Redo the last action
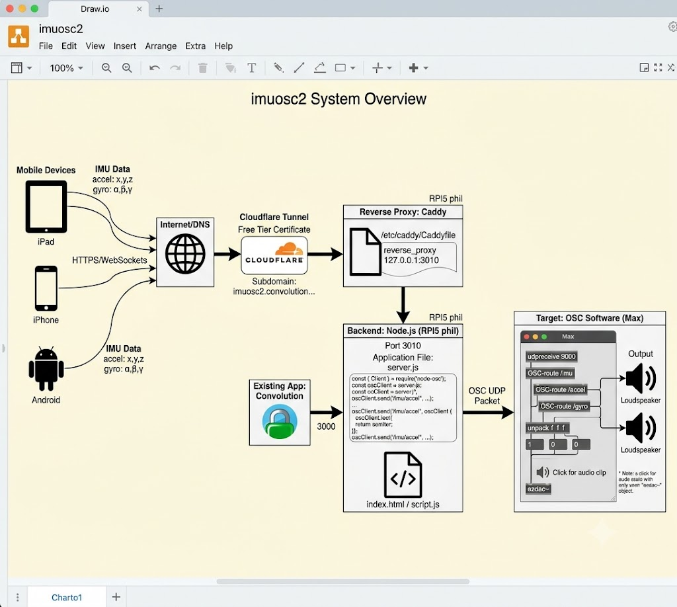Image resolution: width=677 pixels, height=607 pixels. (175, 68)
